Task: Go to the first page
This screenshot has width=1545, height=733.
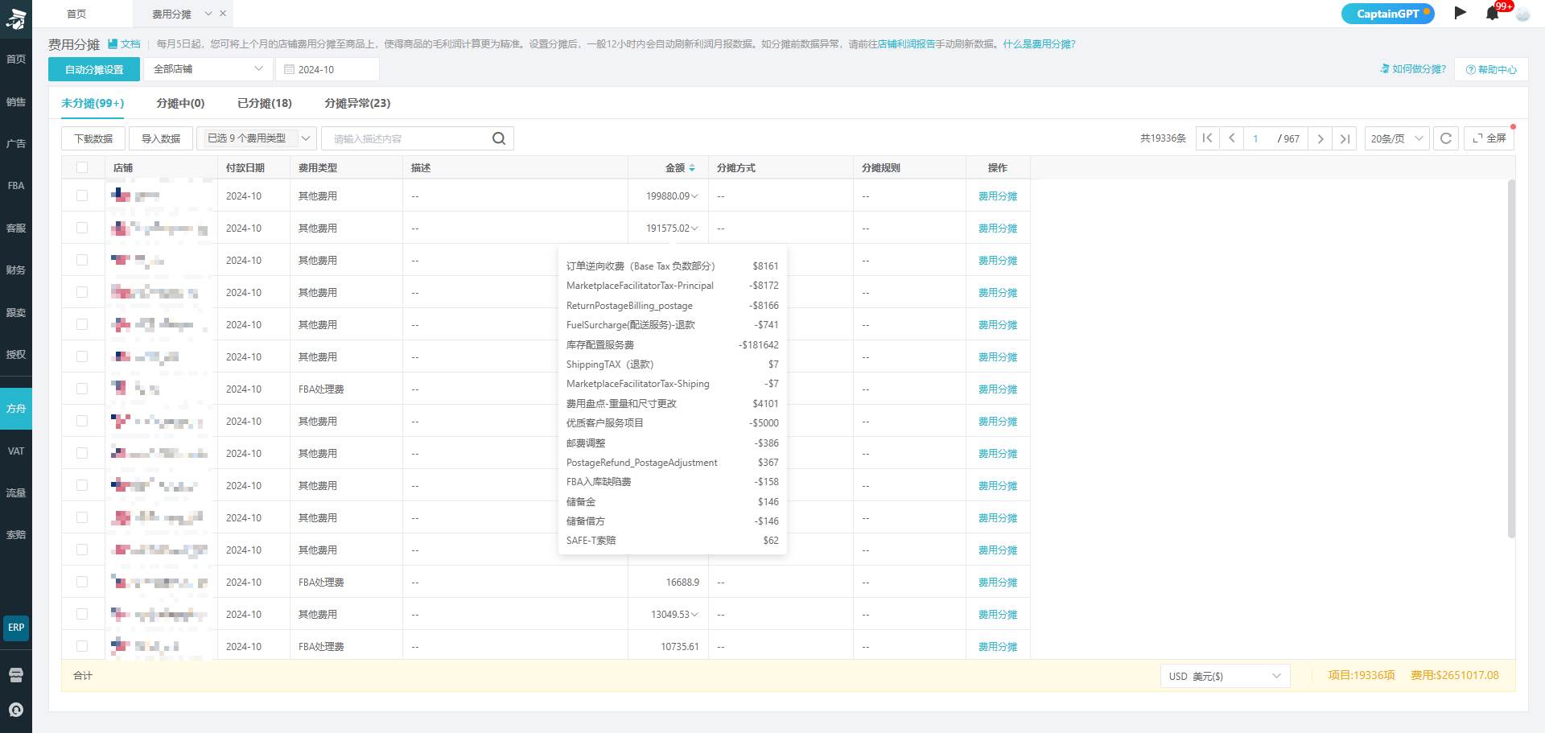Action: click(1207, 138)
